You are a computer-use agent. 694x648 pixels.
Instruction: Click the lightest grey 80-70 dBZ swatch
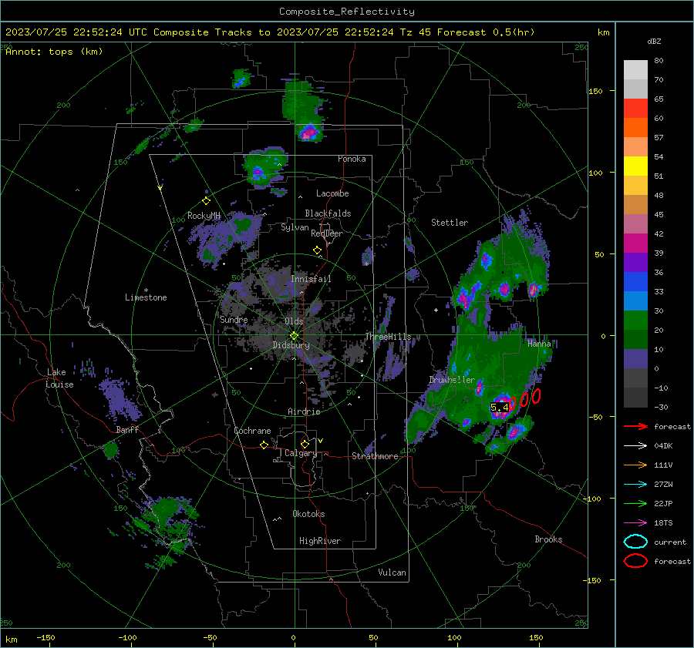[x=635, y=70]
